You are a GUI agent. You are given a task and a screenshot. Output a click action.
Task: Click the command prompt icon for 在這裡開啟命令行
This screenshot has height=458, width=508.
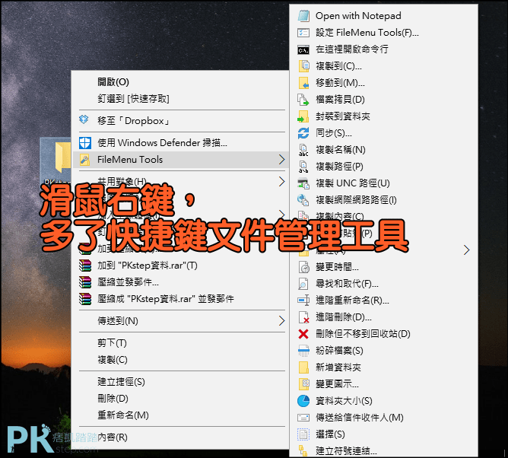(x=303, y=49)
